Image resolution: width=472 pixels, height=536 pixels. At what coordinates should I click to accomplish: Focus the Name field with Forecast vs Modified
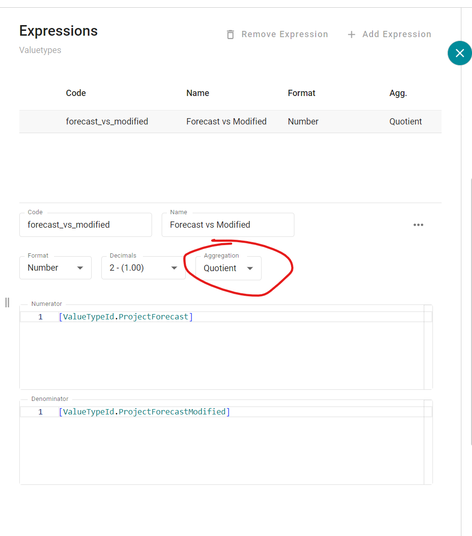227,225
